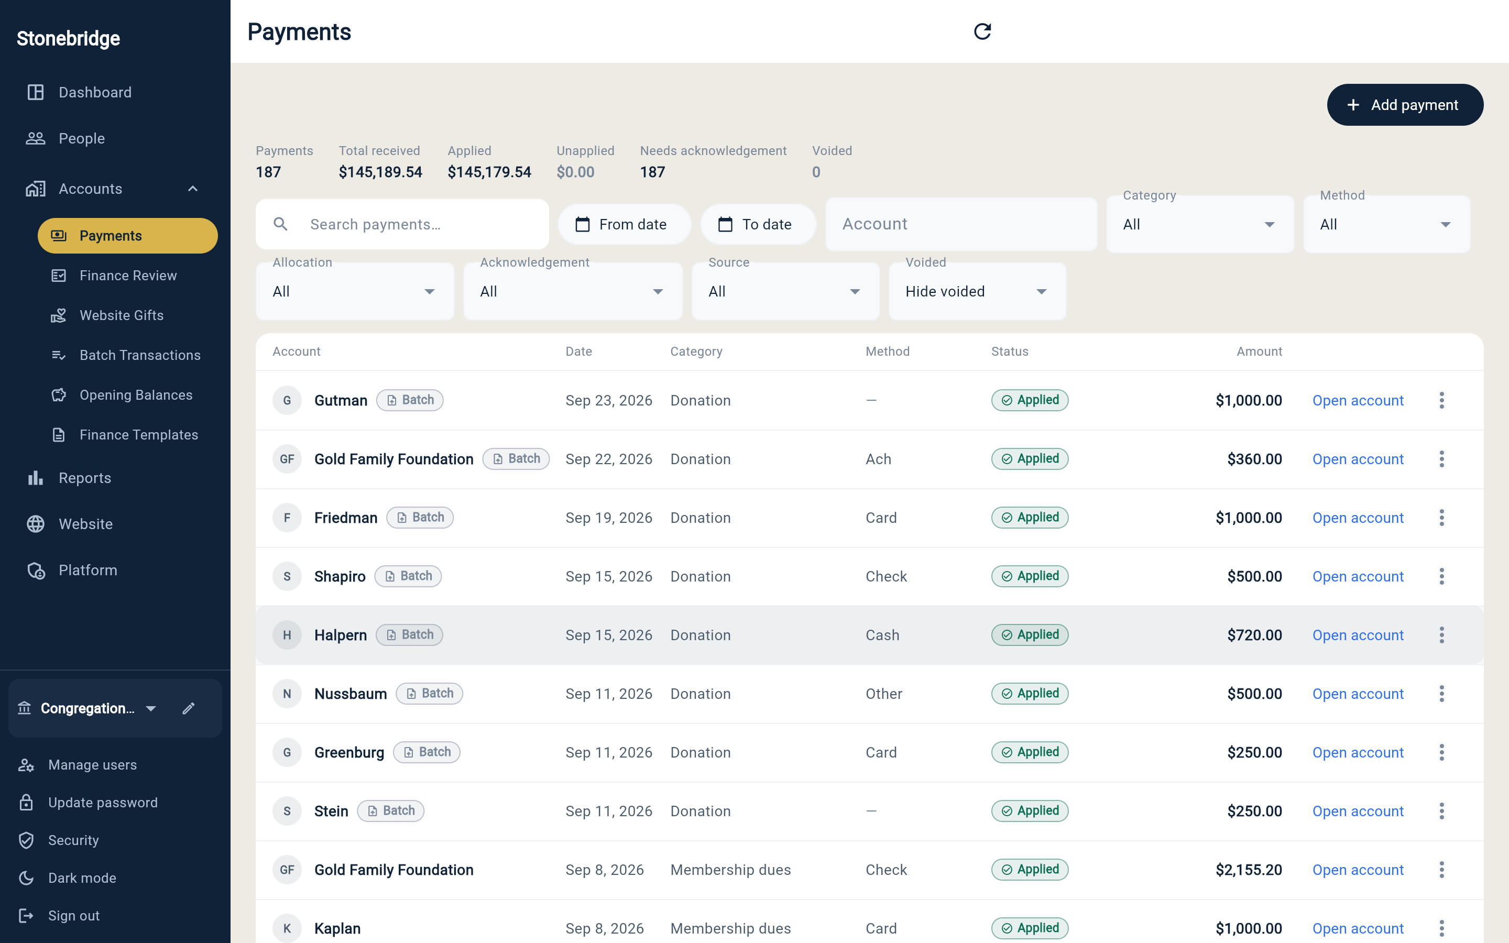Click the Batch badge on Stein row
The image size is (1509, 943).
click(x=390, y=811)
